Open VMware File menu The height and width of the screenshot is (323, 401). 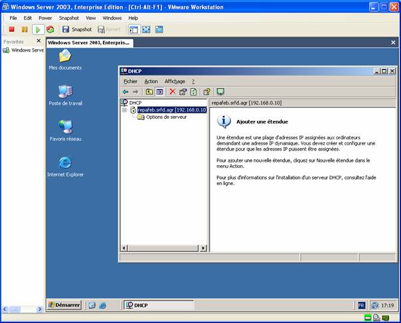coord(13,18)
